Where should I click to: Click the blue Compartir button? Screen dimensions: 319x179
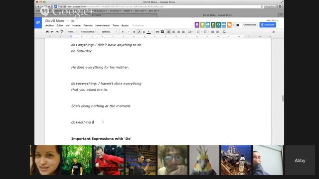pos(268,25)
